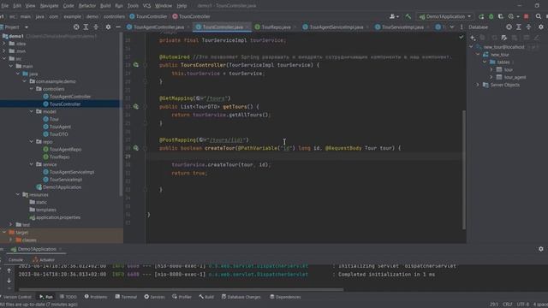Open TourServiceImpl in project tree

tap(66, 180)
